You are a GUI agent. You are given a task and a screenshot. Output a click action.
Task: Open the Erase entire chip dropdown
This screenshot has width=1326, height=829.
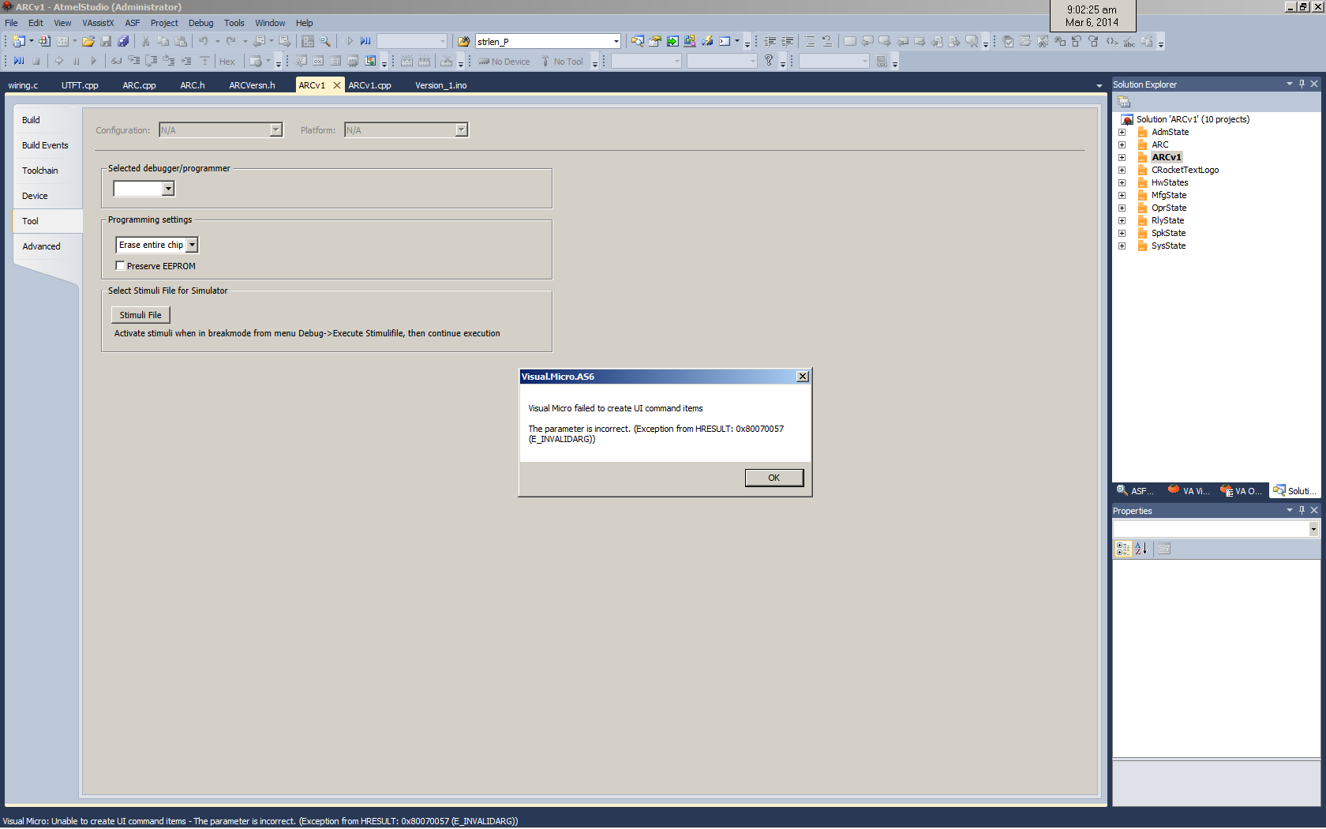click(x=192, y=245)
